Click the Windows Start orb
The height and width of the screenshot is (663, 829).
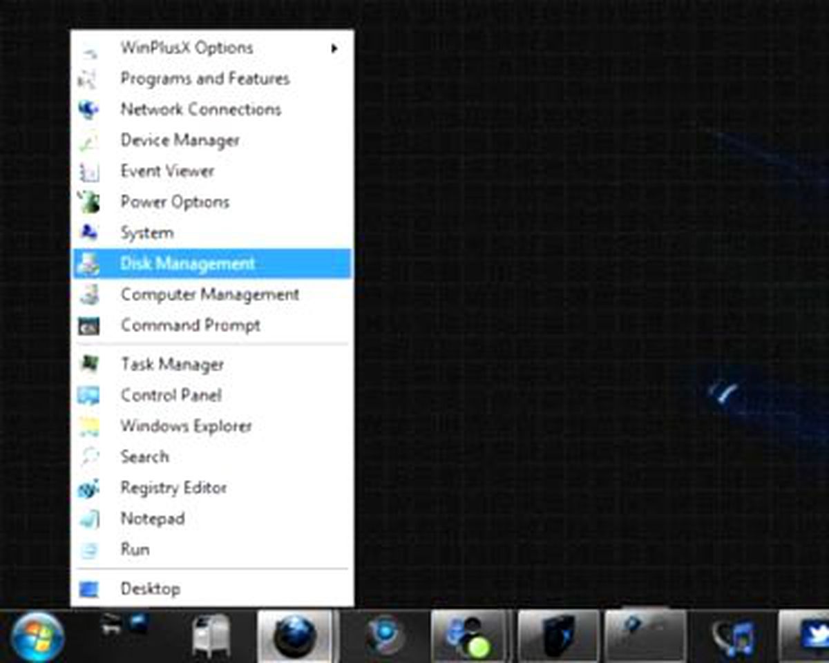[x=38, y=637]
